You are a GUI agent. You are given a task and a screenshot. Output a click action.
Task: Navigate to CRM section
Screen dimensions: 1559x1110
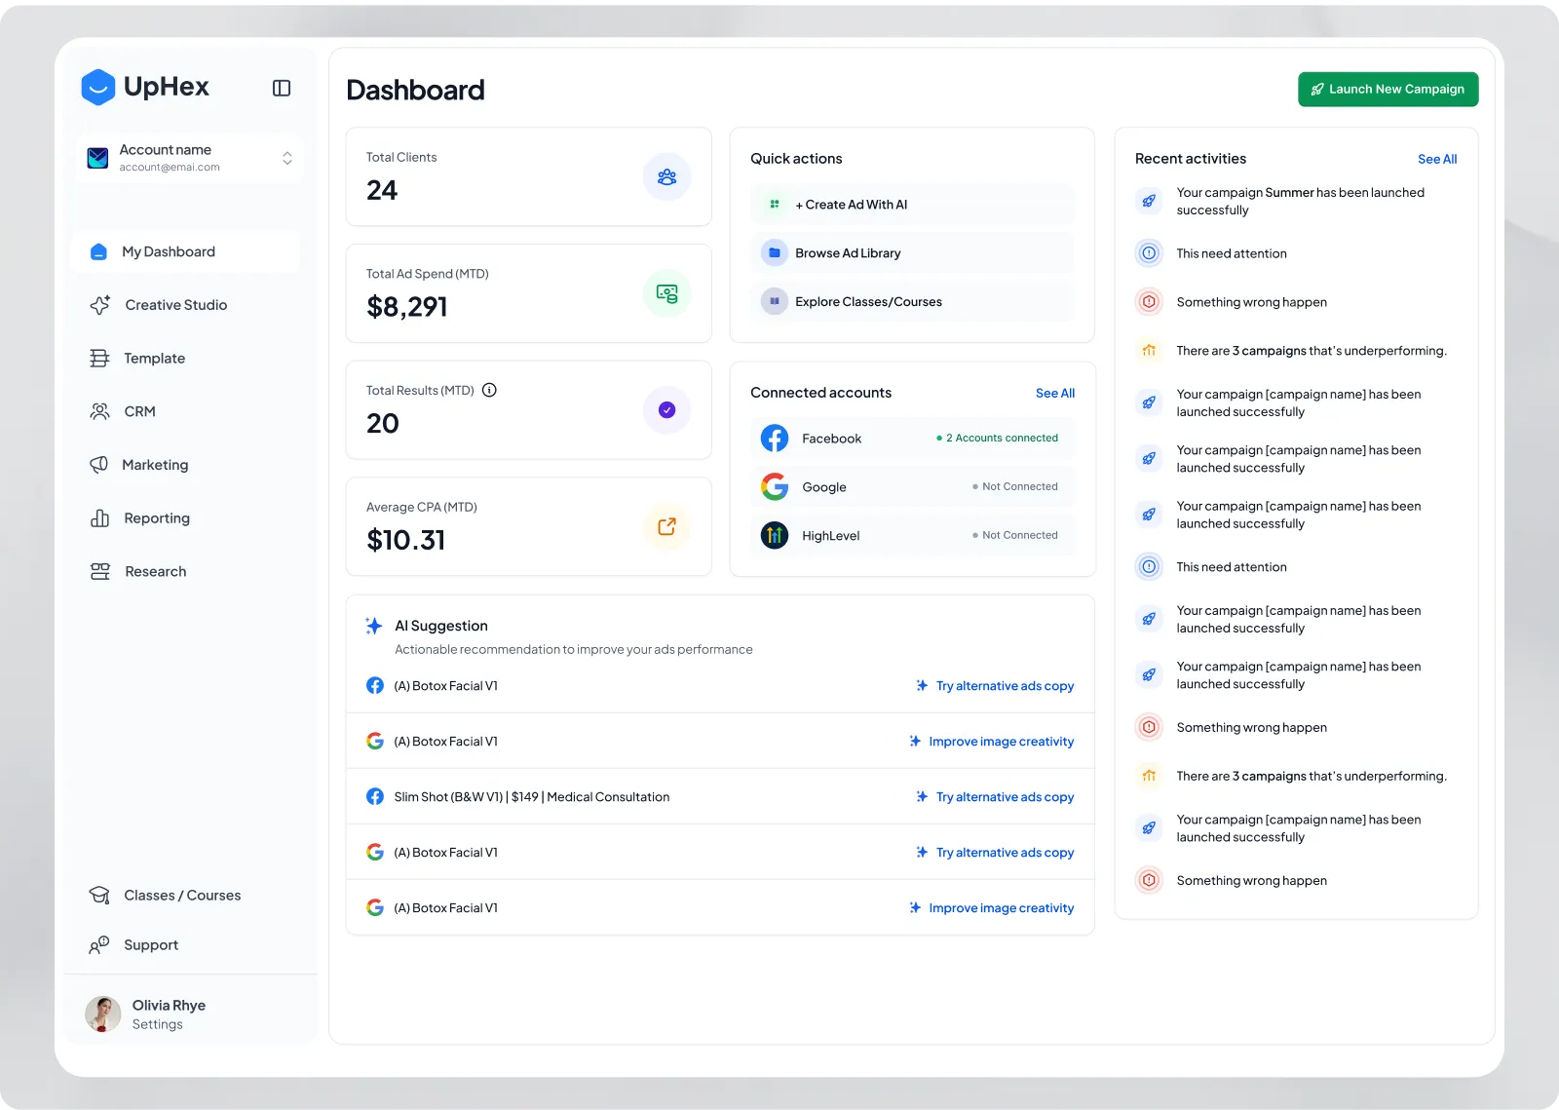(139, 411)
